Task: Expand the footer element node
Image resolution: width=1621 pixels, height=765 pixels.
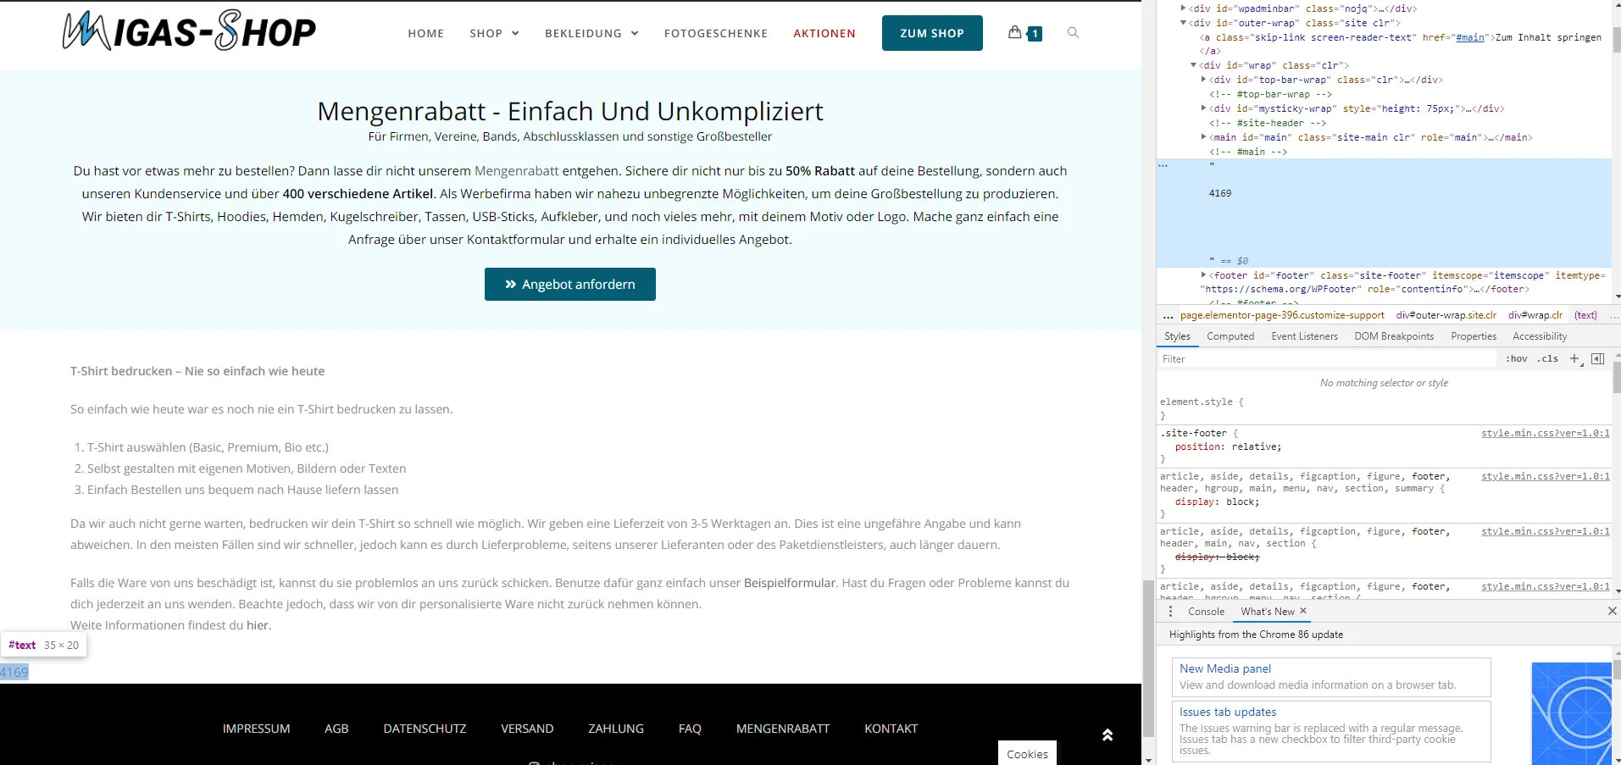Action: tap(1204, 275)
